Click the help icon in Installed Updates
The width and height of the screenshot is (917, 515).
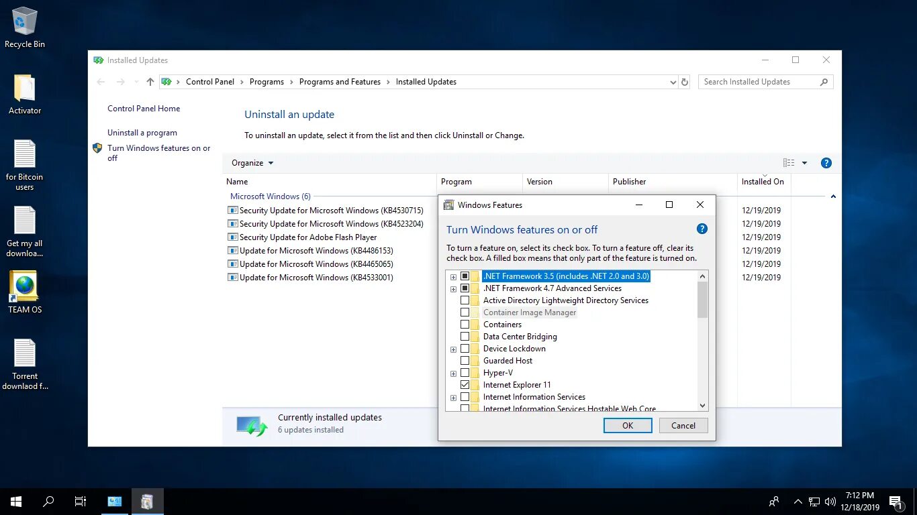826,163
